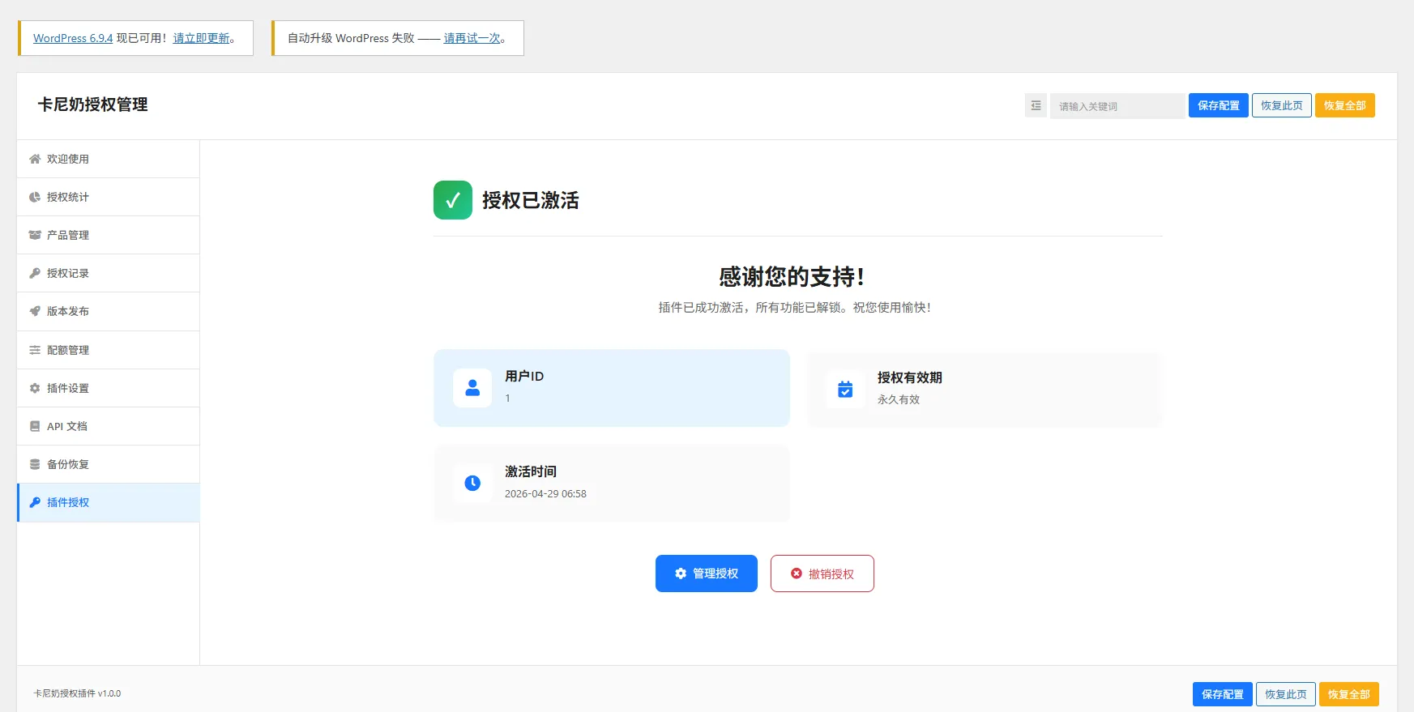Click the key icon beside 授权记录
Viewport: 1414px width, 712px height.
point(35,273)
